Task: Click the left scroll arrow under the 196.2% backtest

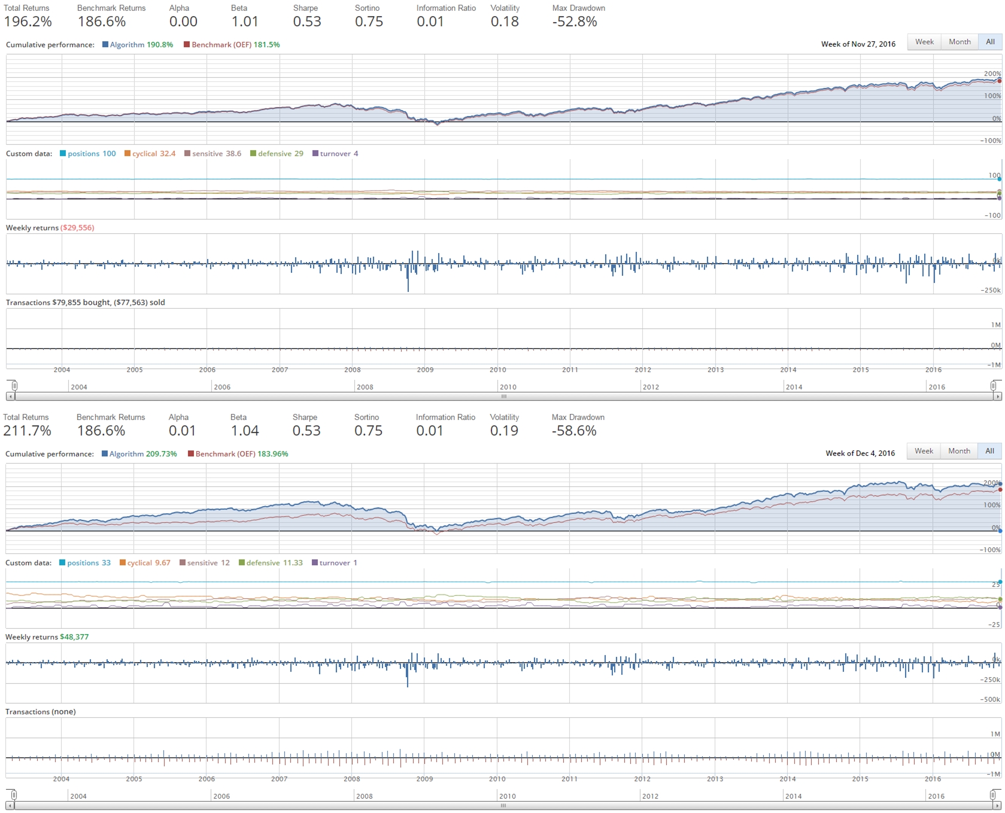Action: coord(10,397)
